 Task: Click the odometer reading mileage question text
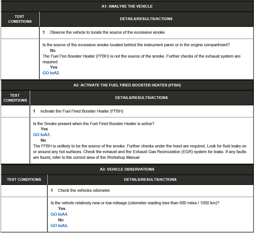coord(135,203)
